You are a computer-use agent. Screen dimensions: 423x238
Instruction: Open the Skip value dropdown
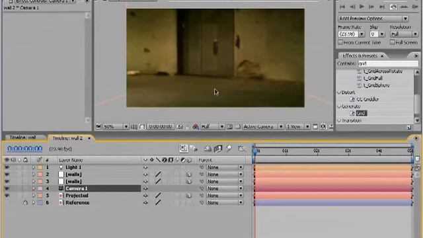point(382,34)
